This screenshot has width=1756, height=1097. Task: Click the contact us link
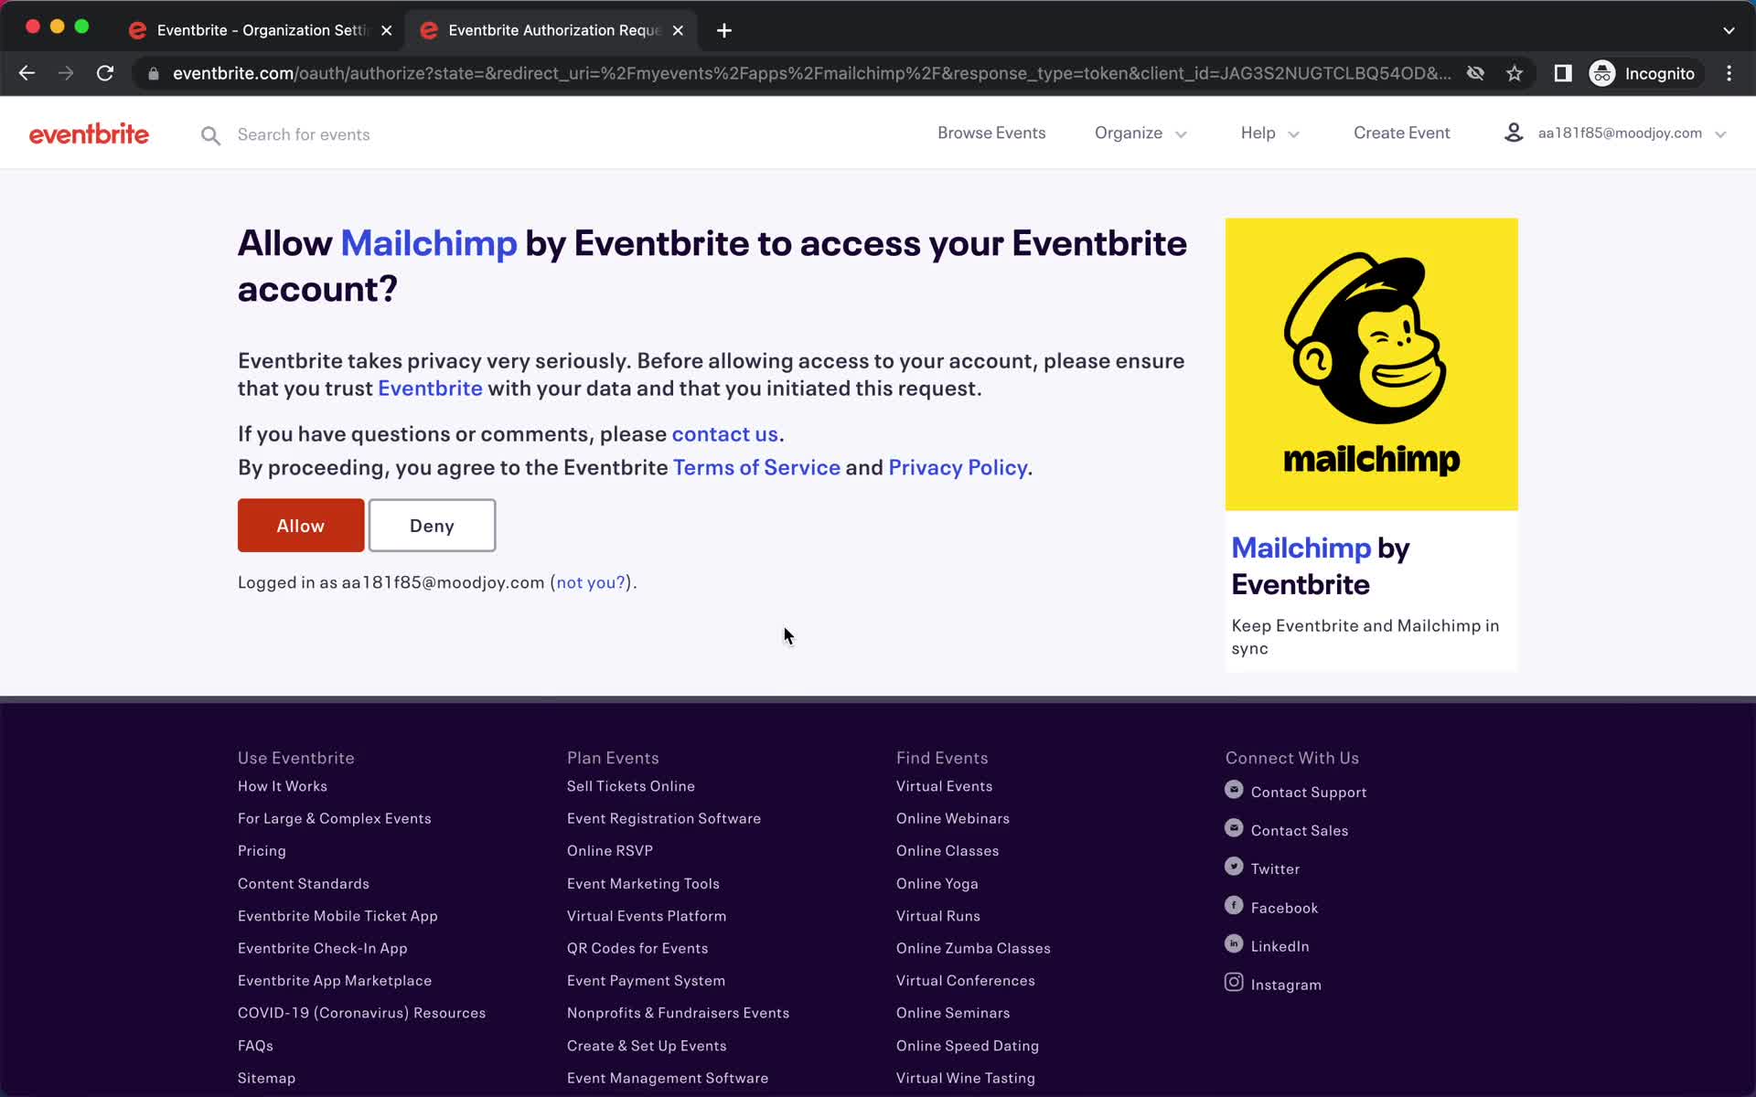click(x=723, y=432)
